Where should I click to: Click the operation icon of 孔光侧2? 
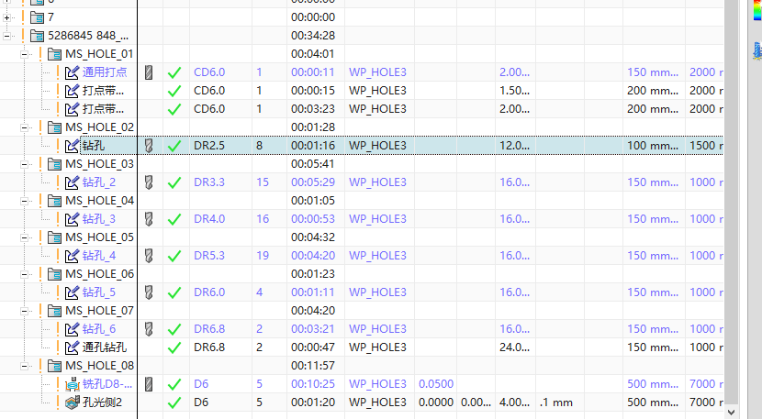tap(72, 402)
